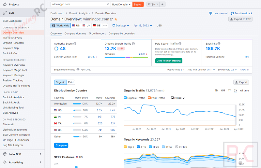Image resolution: width=261 pixels, height=168 pixels.
Task: Toggle the 21-50 keywords checkbox
Action: tap(163, 147)
